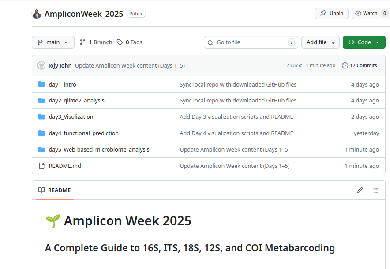The height and width of the screenshot is (269, 390).
Task: Select the README.md file icon
Action: 42,166
